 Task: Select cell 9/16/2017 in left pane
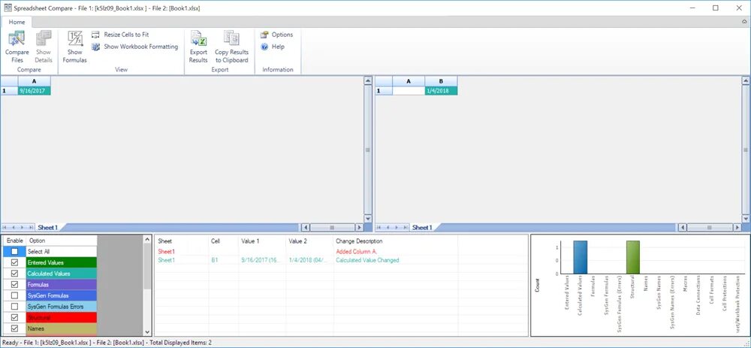coord(34,91)
